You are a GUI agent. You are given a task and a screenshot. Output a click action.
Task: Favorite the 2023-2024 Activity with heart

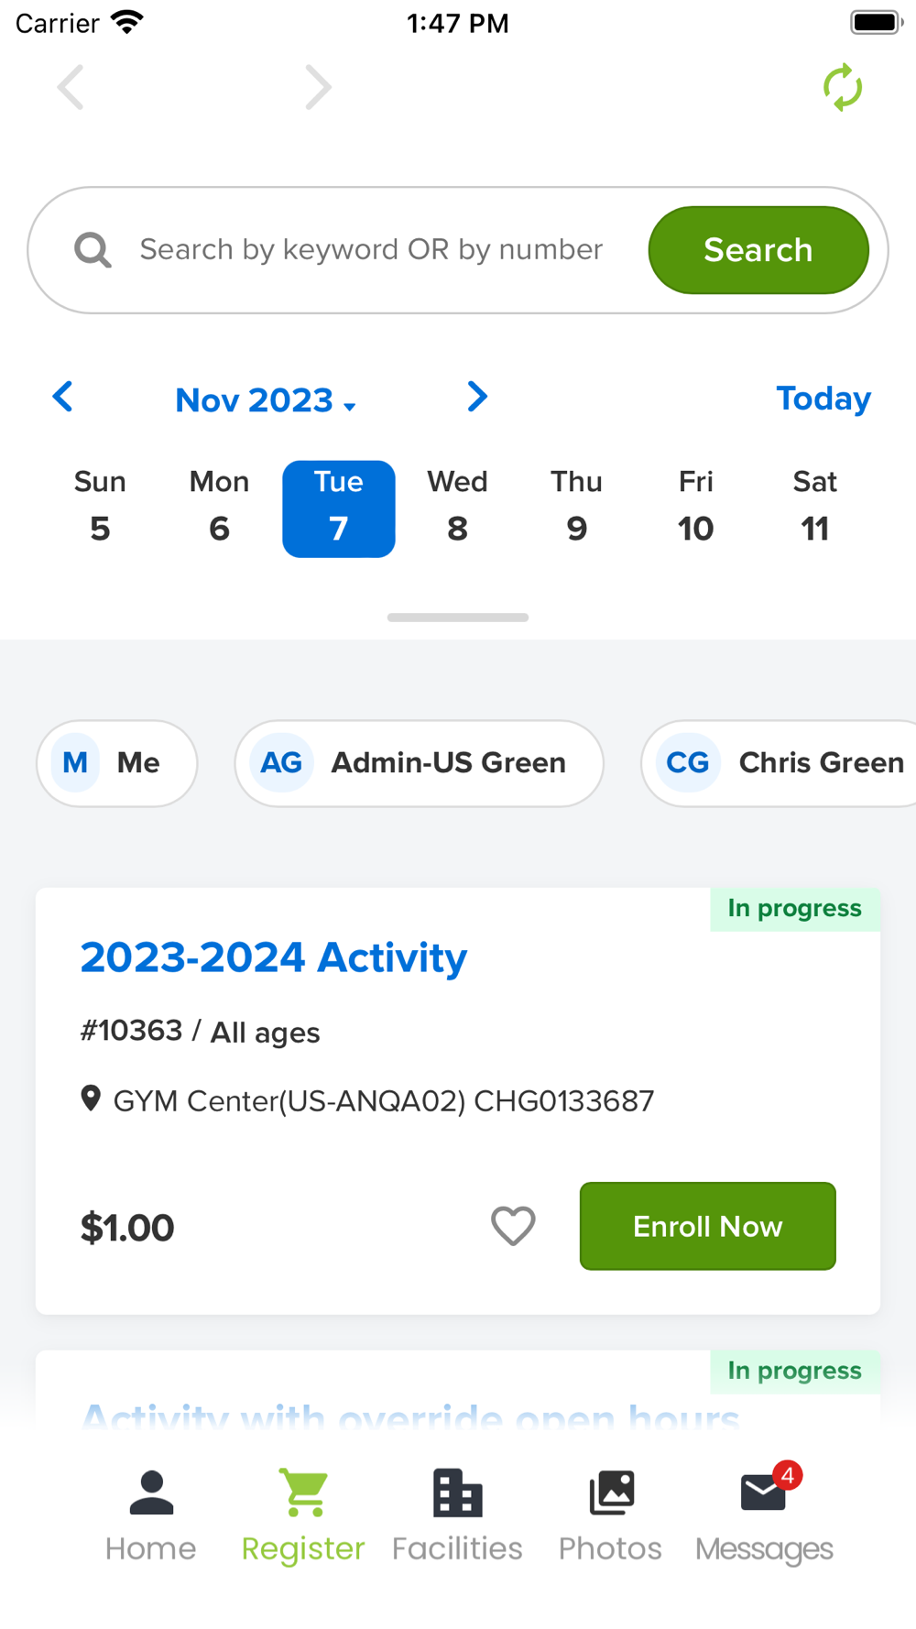tap(513, 1226)
